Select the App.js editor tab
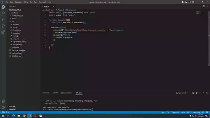 pos(46,6)
